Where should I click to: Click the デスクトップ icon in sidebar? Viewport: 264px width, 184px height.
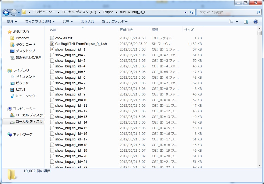click(x=12, y=51)
